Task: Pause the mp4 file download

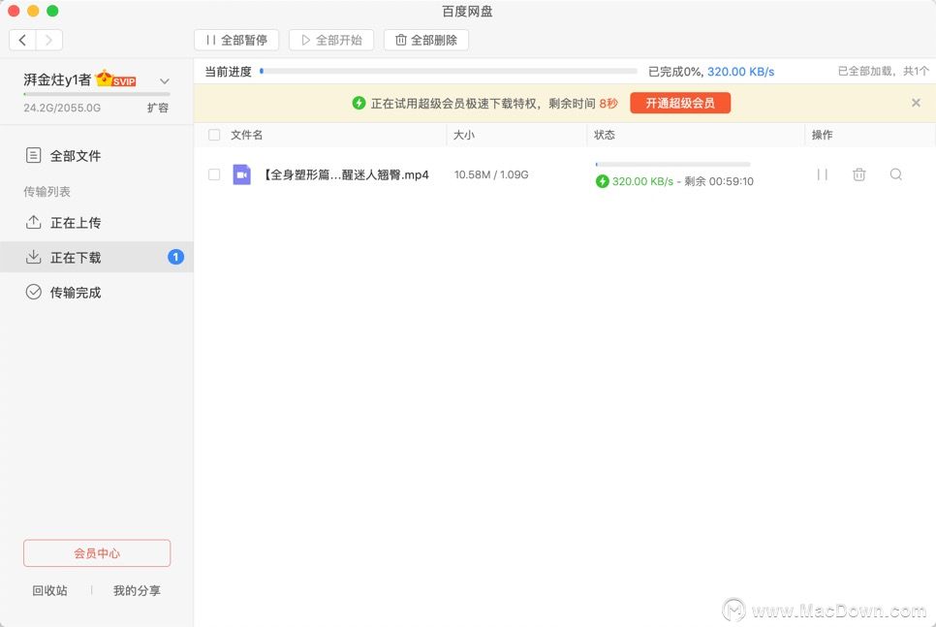Action: pos(822,174)
